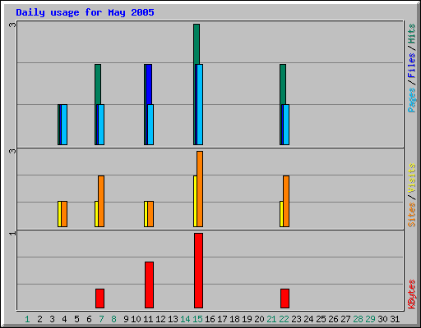
Task: Click the cyan Pages bar for day 22
Action: coord(286,125)
